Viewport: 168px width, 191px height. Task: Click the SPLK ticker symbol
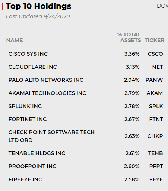(x=156, y=106)
